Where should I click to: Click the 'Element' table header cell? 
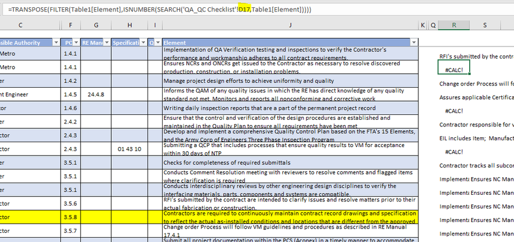coord(290,42)
